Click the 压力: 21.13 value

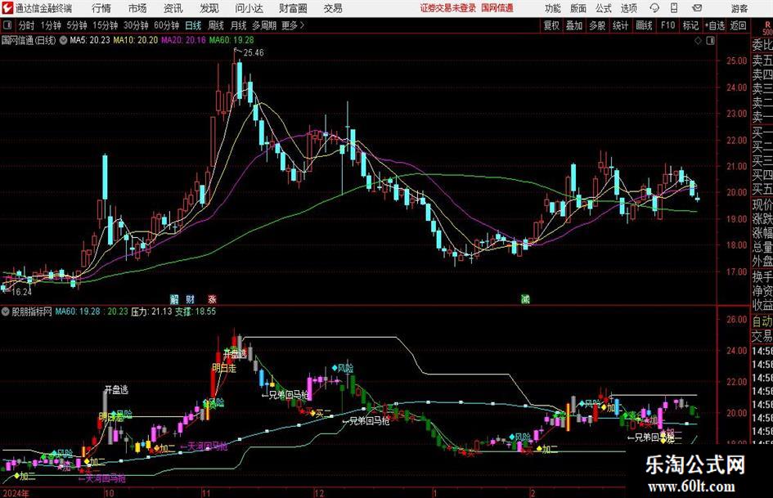151,312
